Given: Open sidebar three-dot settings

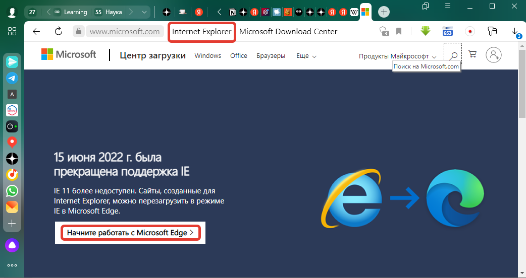Looking at the screenshot, I should pyautogui.click(x=12, y=265).
